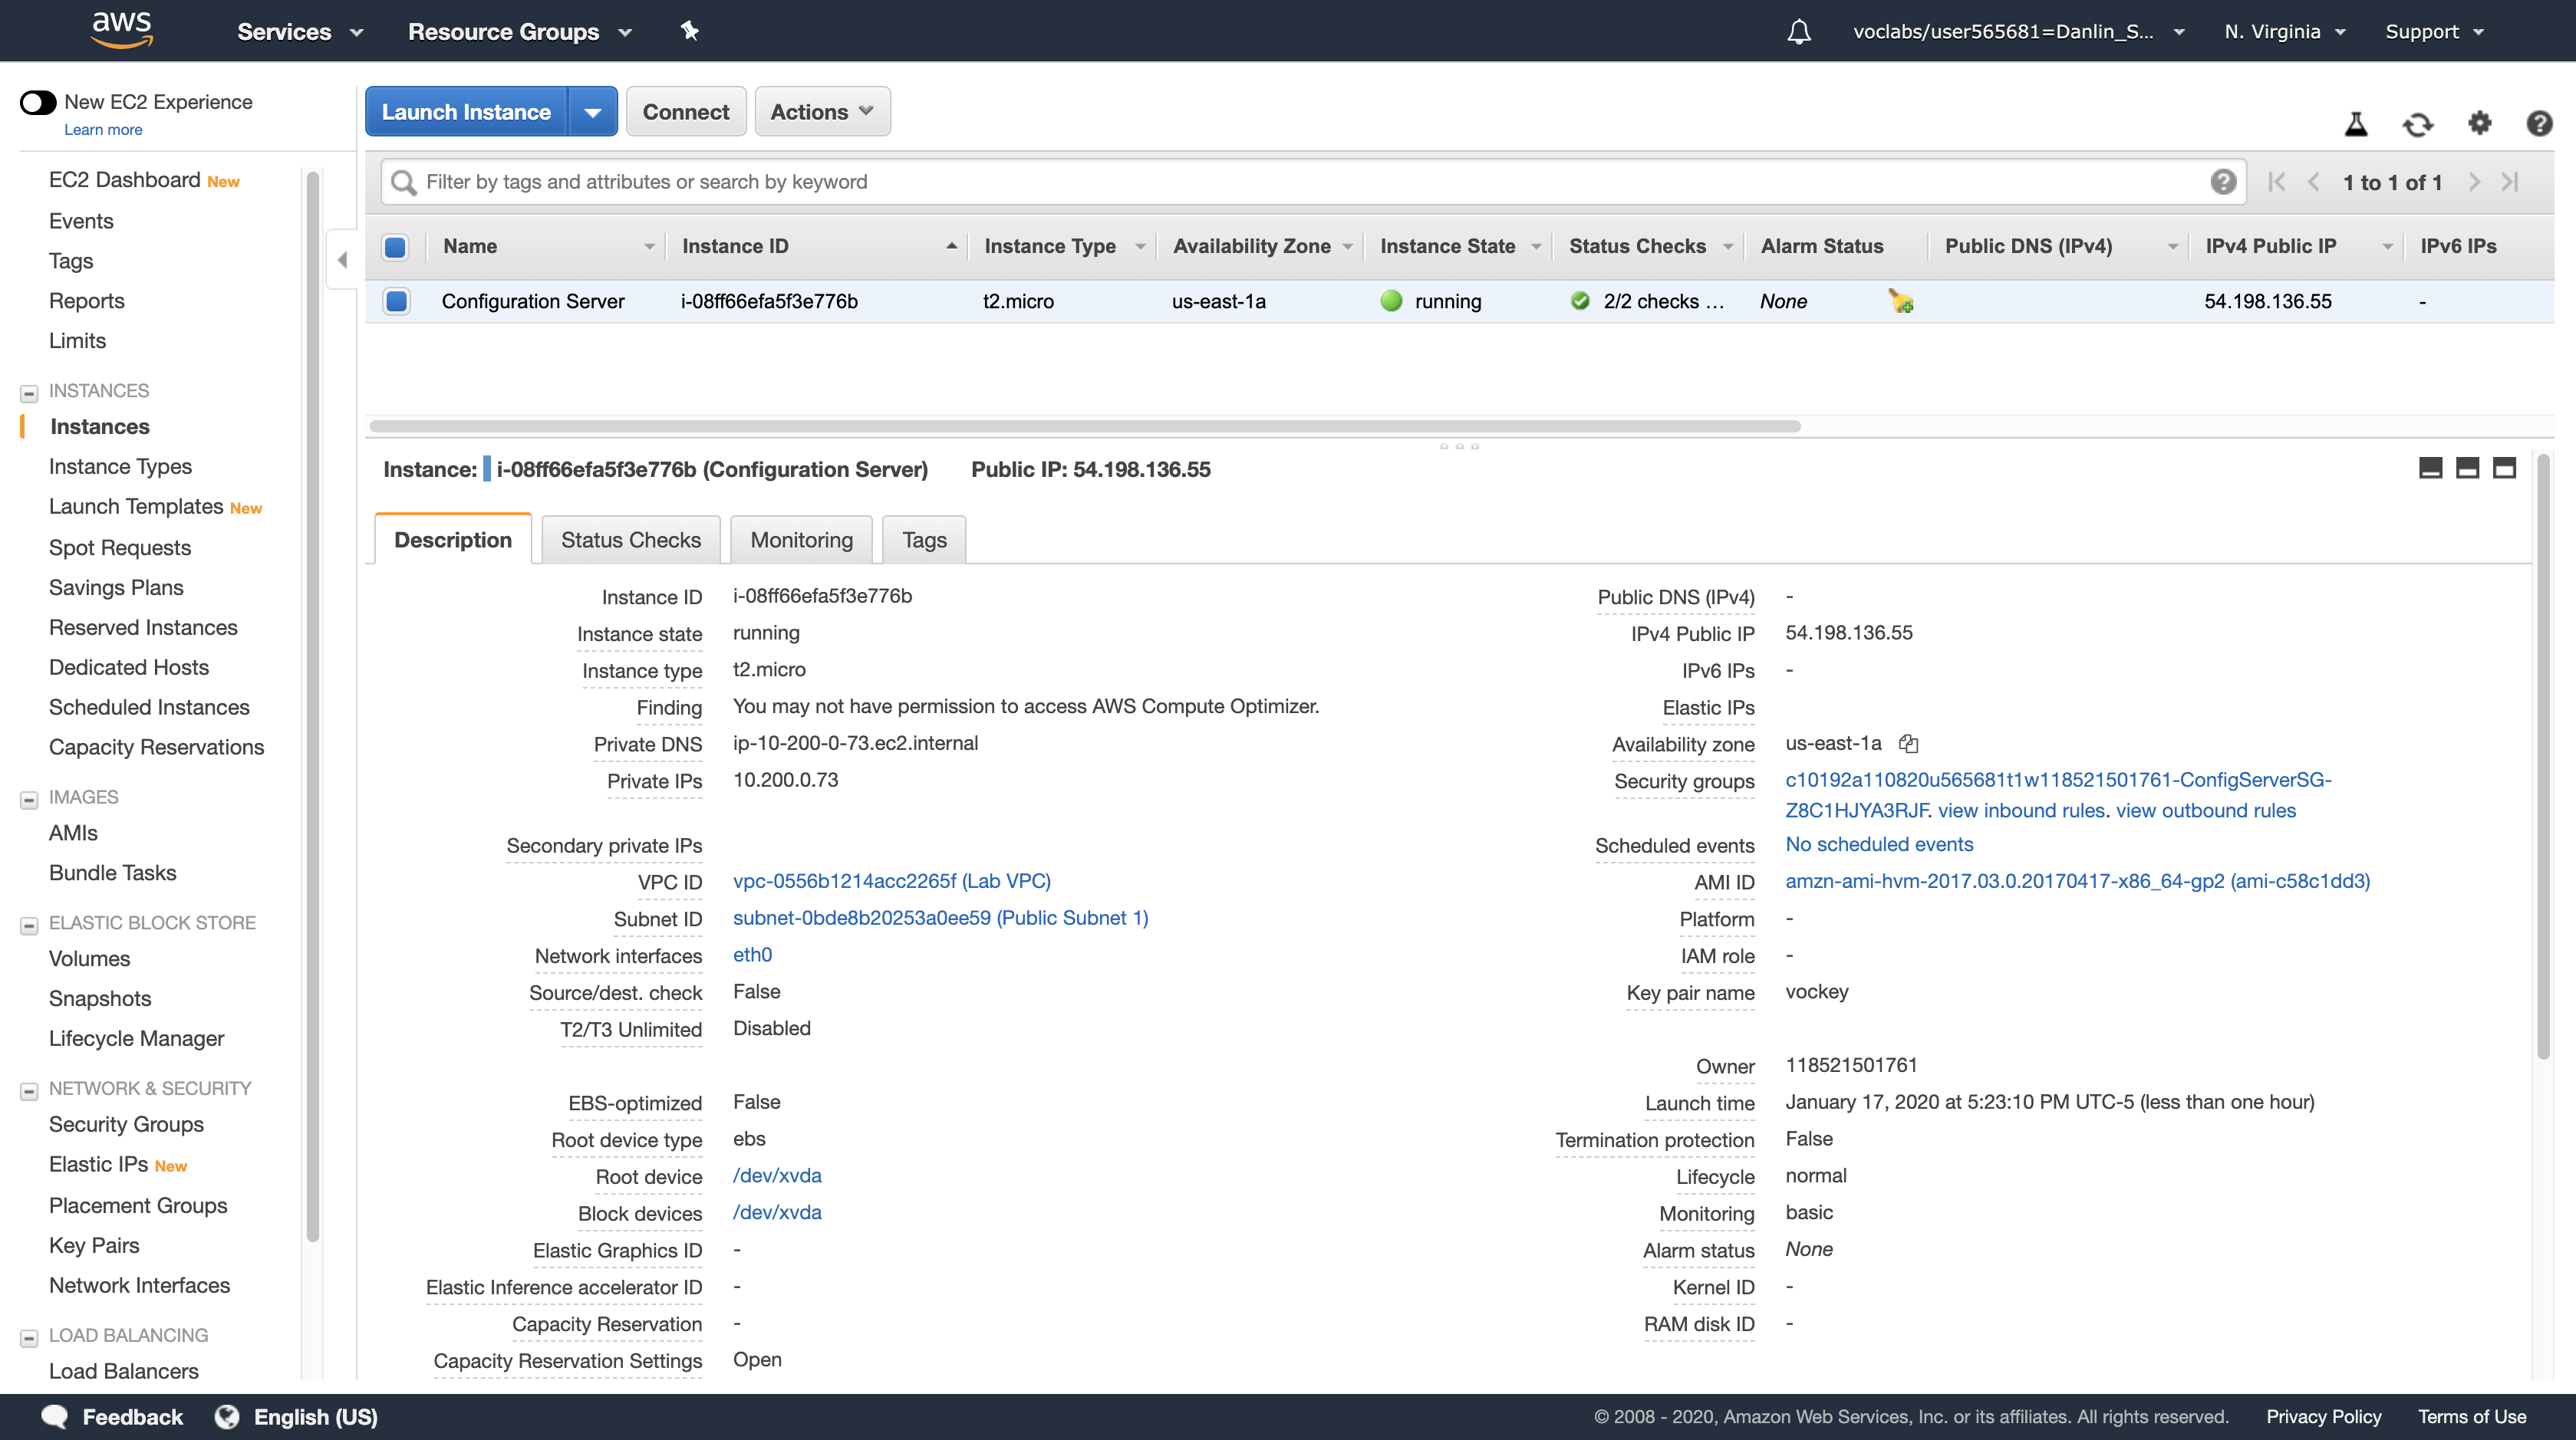Copy availability zone with copy icon
This screenshot has height=1440, width=2576.
[1908, 744]
